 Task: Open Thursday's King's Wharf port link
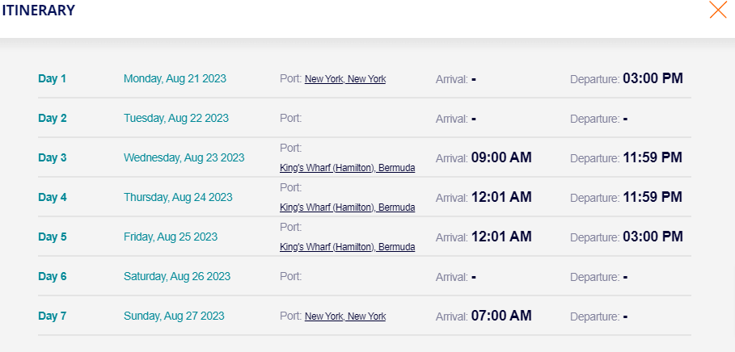tap(348, 207)
